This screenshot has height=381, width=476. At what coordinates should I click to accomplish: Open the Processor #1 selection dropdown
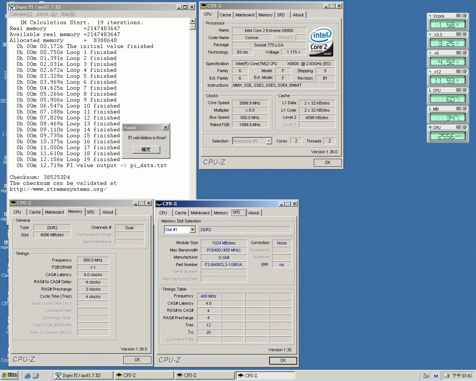click(x=269, y=141)
